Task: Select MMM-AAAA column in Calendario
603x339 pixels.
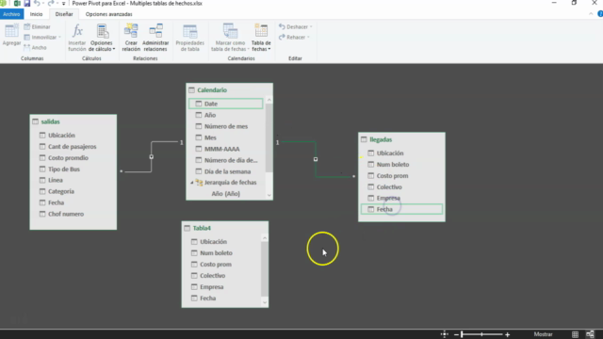Action: [x=222, y=149]
